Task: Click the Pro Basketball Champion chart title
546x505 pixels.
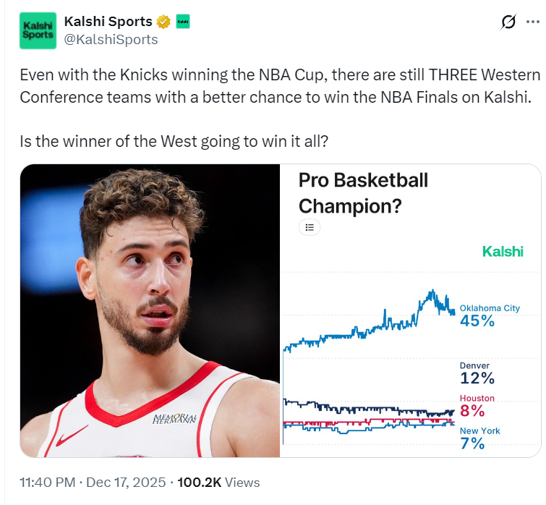Action: 363,192
